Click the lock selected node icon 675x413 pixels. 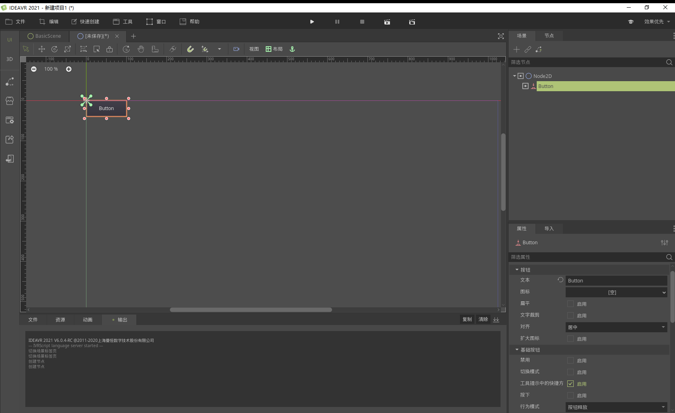point(109,49)
